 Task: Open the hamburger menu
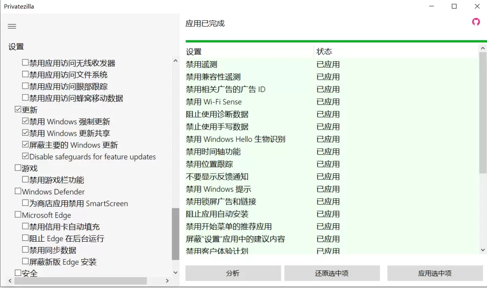pyautogui.click(x=12, y=27)
